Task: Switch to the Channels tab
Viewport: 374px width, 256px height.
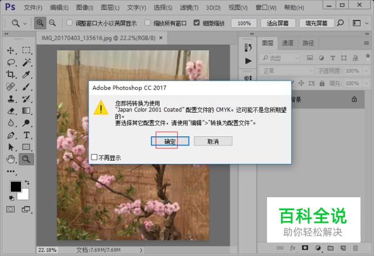Action: pos(288,43)
